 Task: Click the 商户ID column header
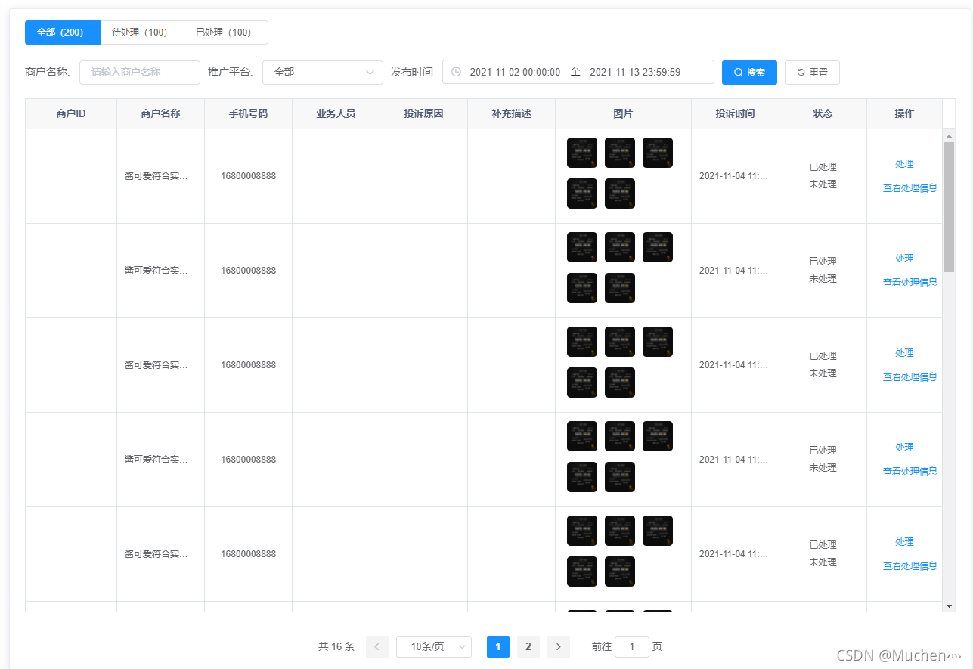point(71,114)
